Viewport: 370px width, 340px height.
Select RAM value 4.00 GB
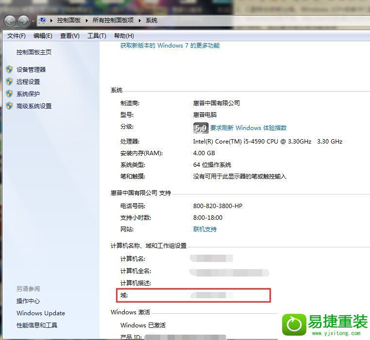(204, 153)
